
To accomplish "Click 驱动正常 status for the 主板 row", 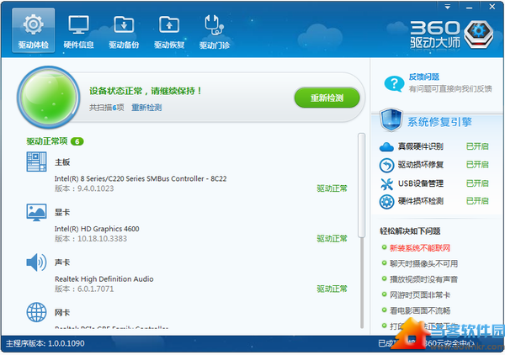I will click(332, 188).
